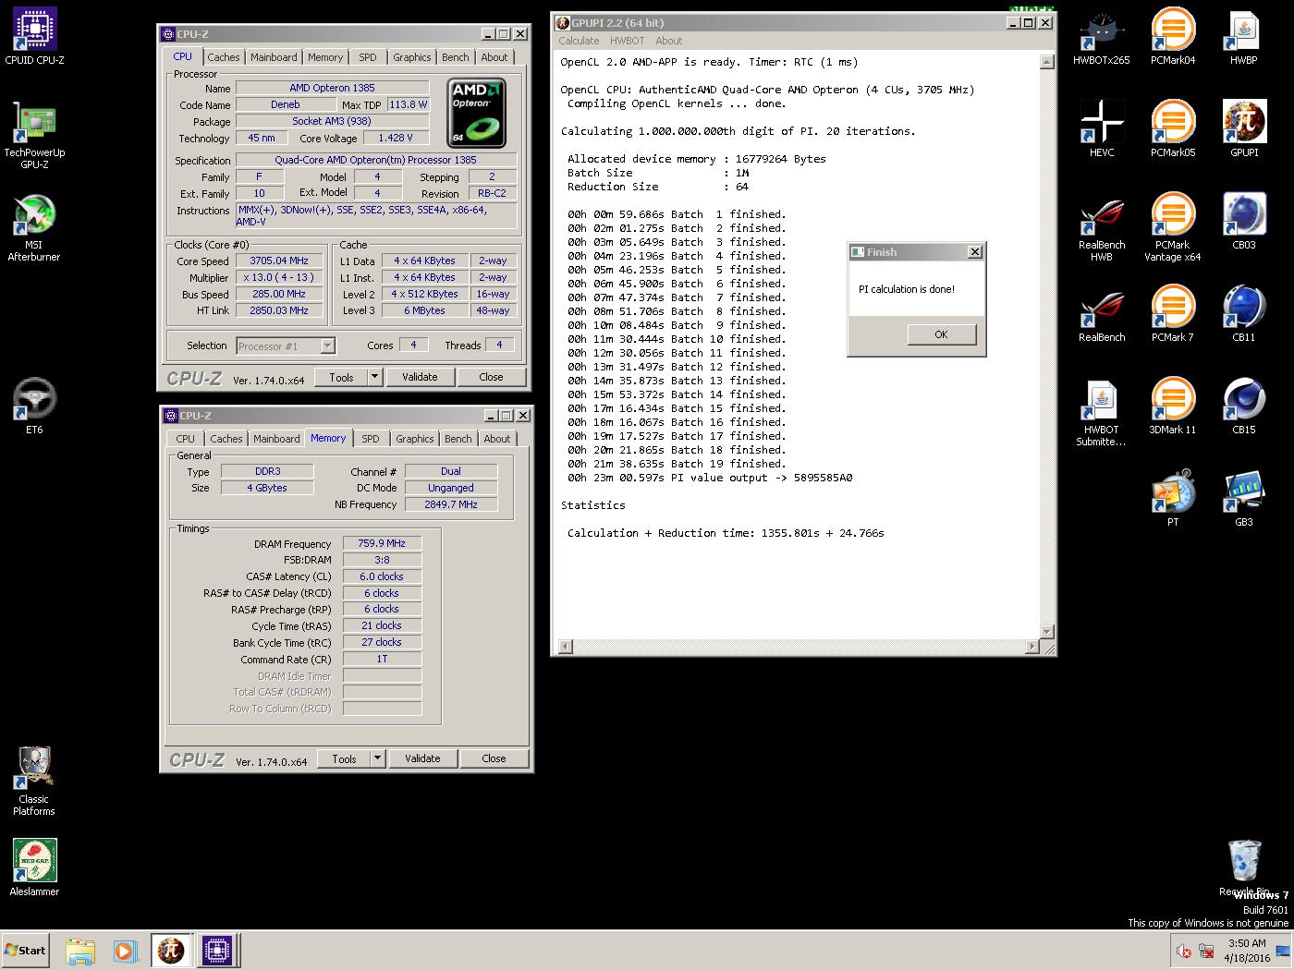Launch PCMark04 shortcut

1173,37
